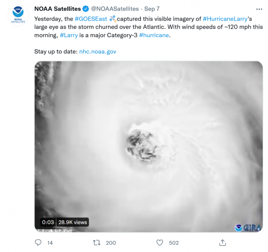The image size is (268, 252).
Task: Open the #HurricaneLarry hashtag
Action: (x=225, y=19)
